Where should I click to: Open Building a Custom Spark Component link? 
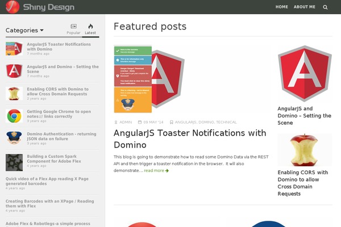click(54, 158)
